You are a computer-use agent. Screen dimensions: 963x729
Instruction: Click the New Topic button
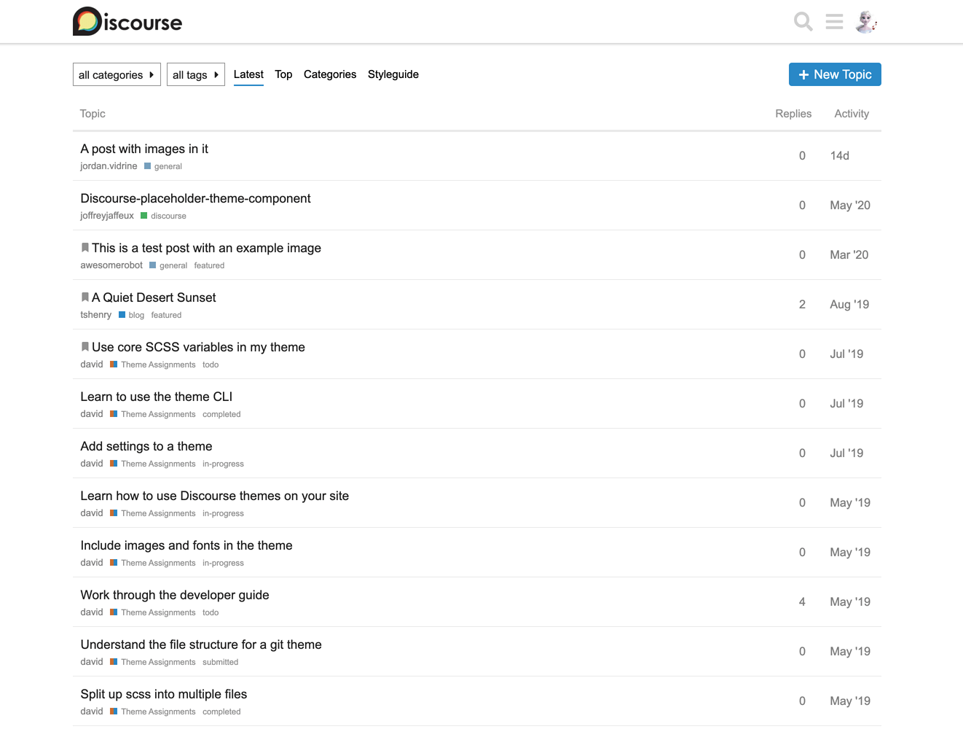click(x=835, y=74)
